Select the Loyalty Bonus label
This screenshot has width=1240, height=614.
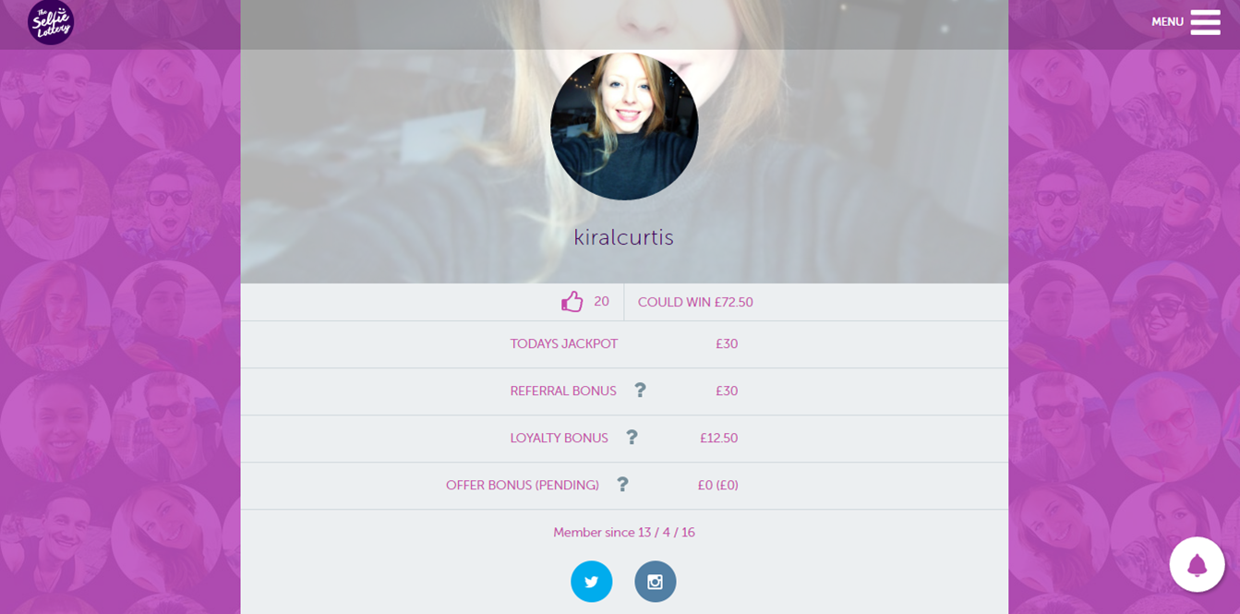[560, 439]
